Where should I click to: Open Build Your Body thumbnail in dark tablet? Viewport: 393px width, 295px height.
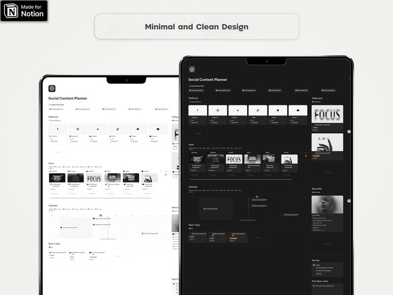click(271, 159)
